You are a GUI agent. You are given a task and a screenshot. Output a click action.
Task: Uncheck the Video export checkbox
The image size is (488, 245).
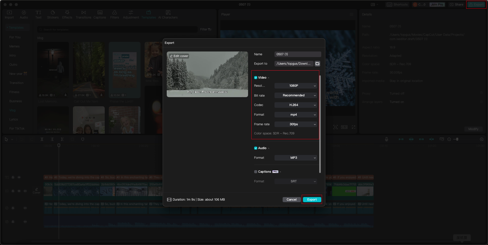click(x=256, y=78)
